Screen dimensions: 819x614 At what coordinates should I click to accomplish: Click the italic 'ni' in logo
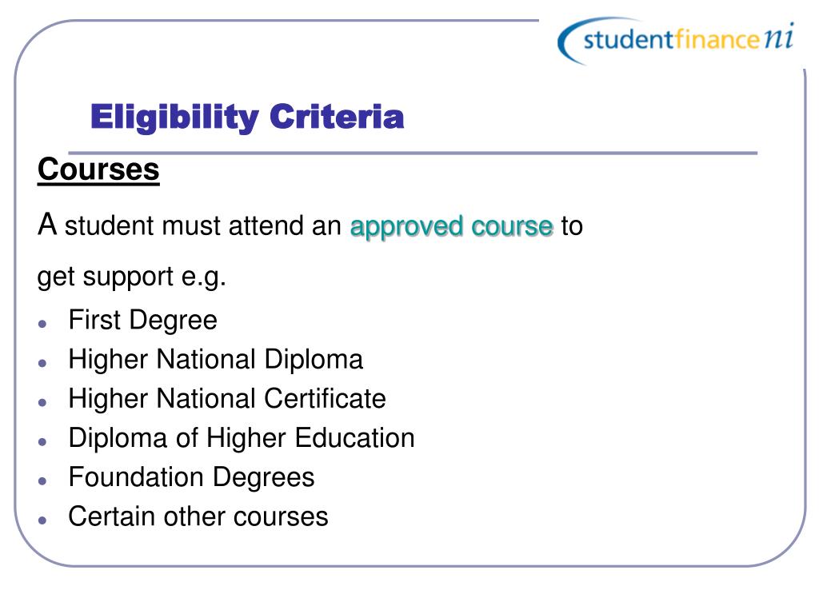(779, 37)
